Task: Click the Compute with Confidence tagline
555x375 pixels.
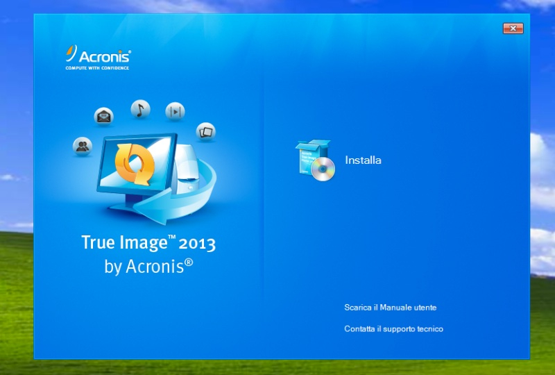Action: 97,68
